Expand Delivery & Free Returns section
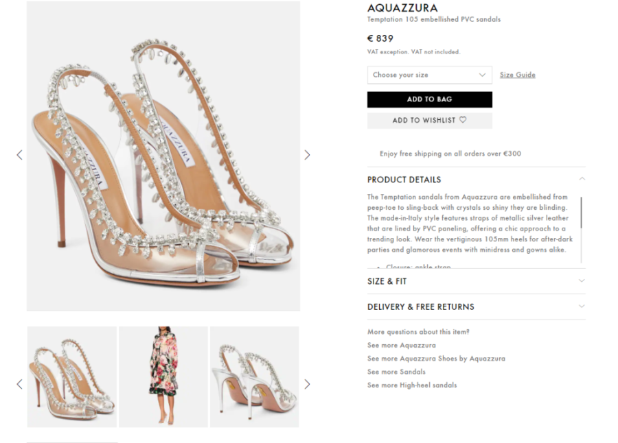The image size is (618, 443). pyautogui.click(x=582, y=307)
